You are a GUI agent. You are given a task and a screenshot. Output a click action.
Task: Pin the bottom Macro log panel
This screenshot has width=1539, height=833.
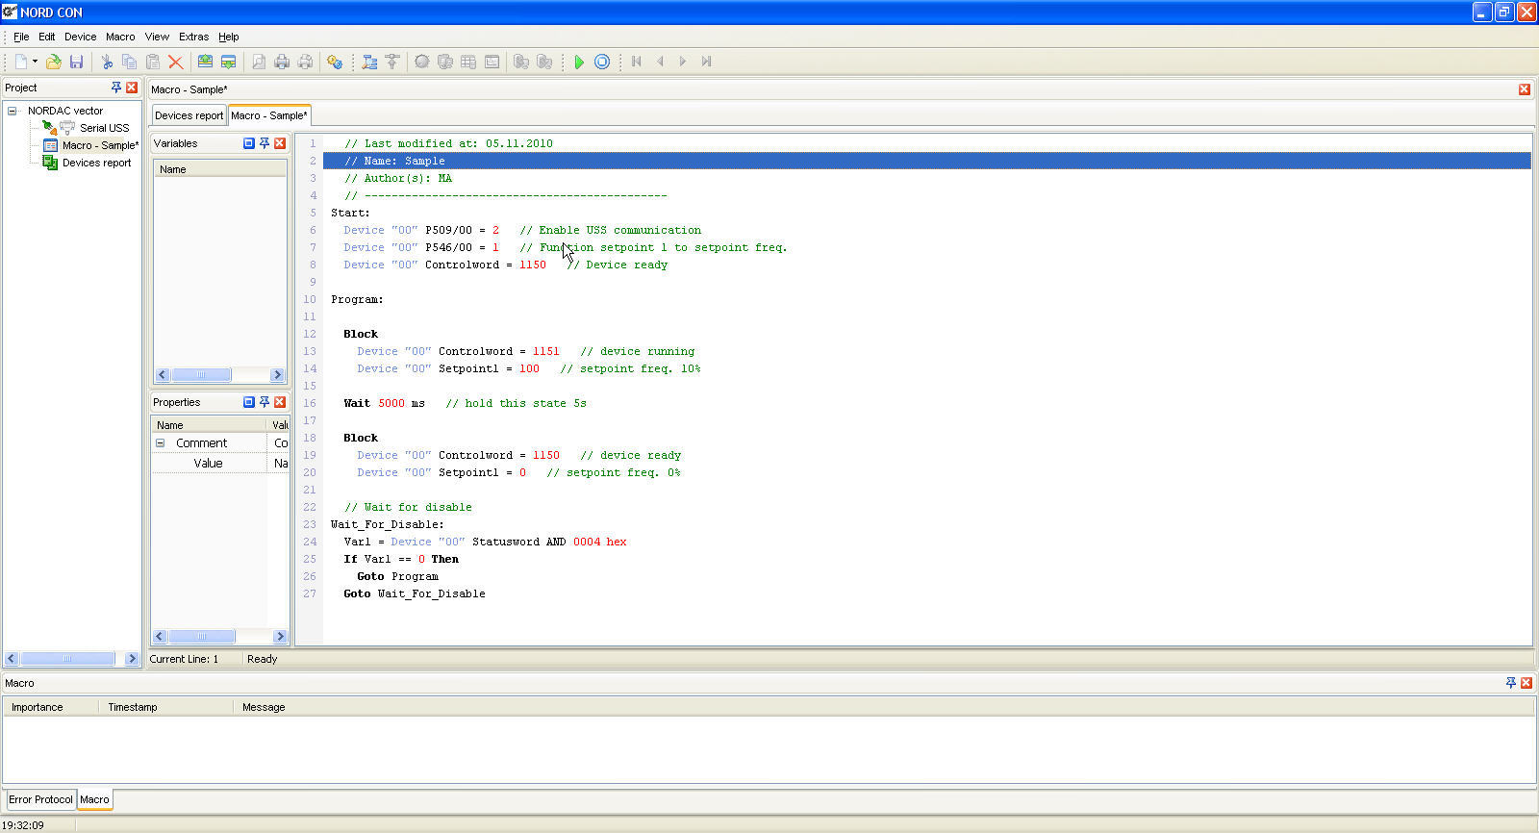1511,683
